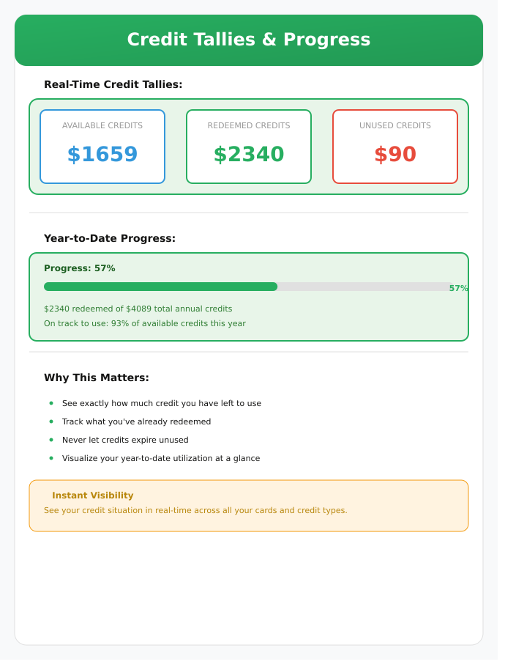Click the Available Credits card
The width and height of the screenshot is (505, 667).
click(x=103, y=148)
